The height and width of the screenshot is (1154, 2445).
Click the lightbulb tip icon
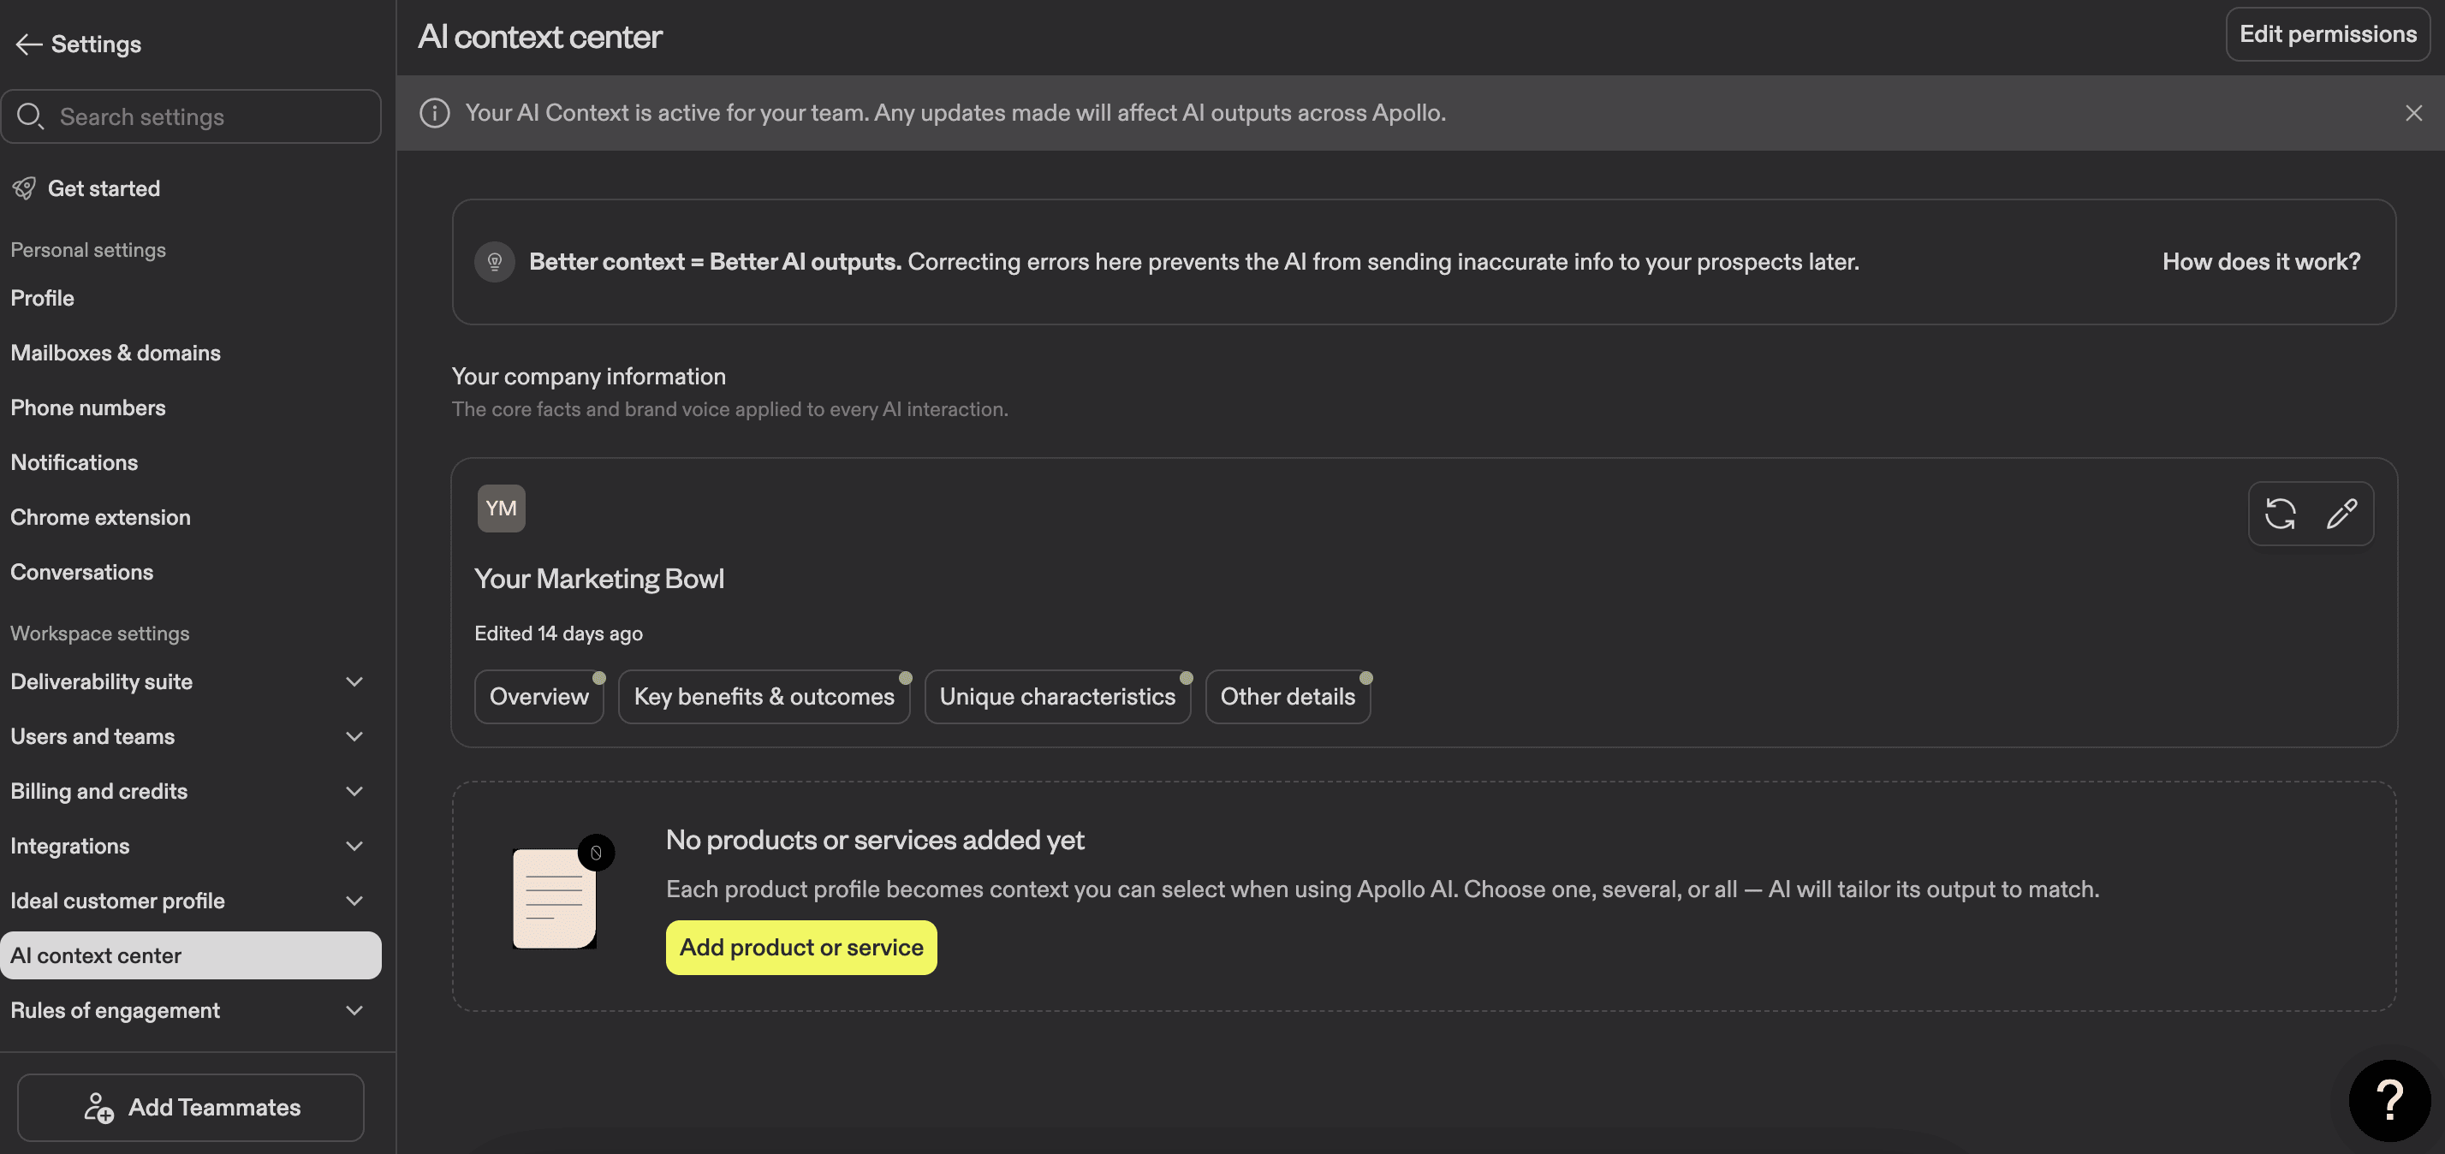(495, 262)
